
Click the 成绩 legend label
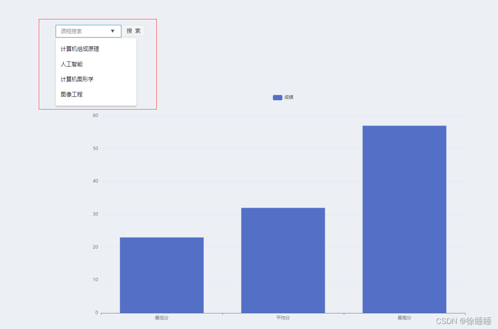(289, 97)
